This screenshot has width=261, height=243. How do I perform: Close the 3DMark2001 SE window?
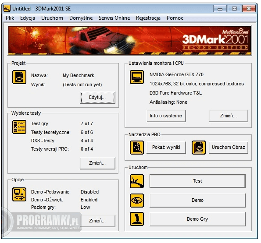point(249,9)
